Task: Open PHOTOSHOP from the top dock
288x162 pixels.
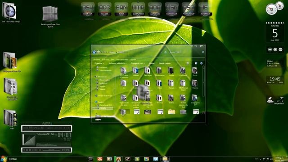Action: tap(189, 9)
